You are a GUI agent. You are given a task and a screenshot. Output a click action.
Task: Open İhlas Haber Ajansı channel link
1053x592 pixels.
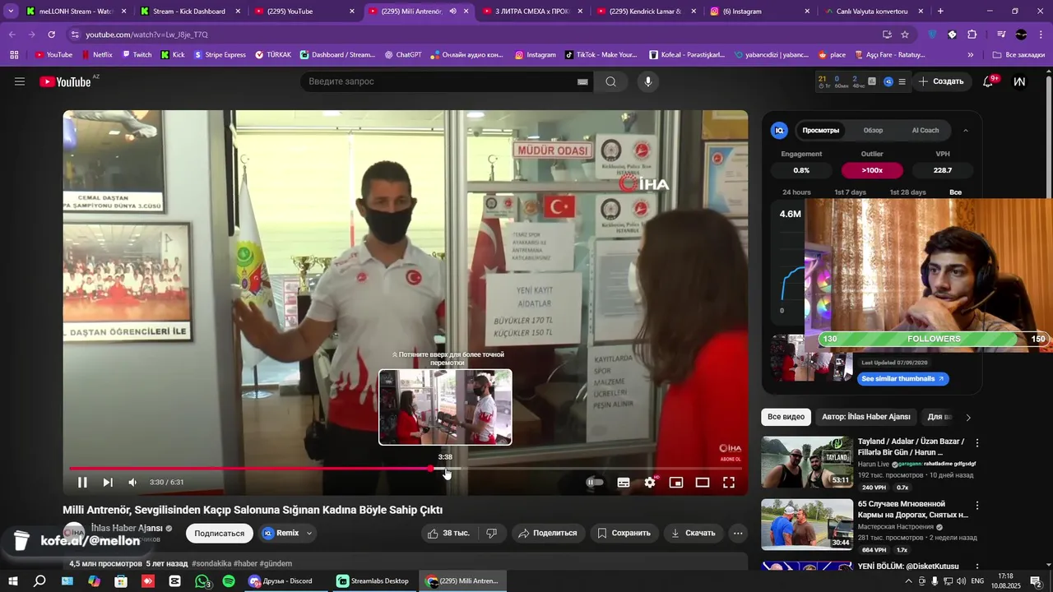(x=127, y=528)
